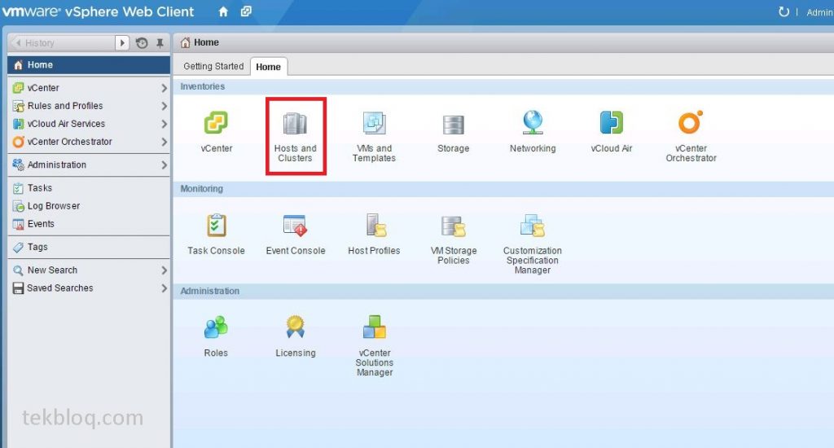Screen dimensions: 834x448
Task: Select Home in the navigator
Action: point(89,65)
